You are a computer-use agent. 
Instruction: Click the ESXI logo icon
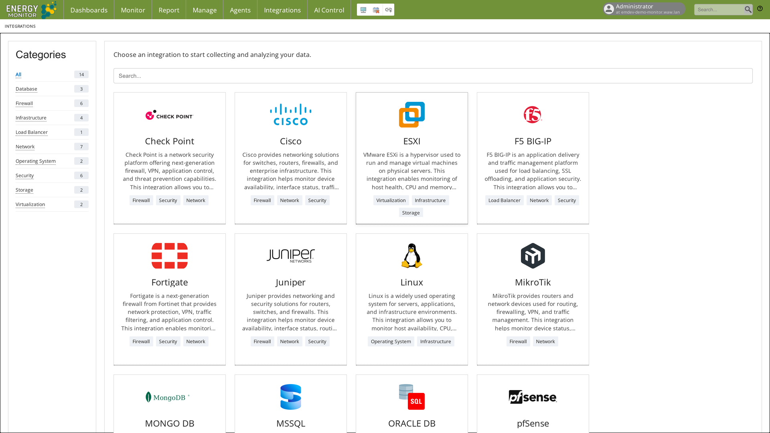(412, 115)
